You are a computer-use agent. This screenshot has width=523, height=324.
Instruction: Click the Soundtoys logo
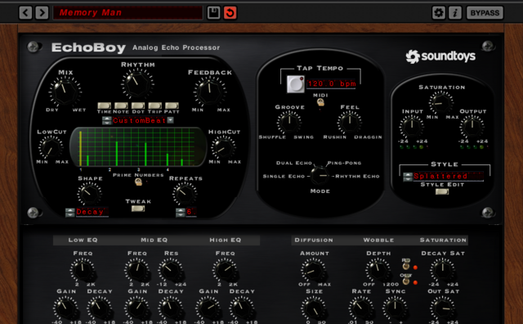440,56
